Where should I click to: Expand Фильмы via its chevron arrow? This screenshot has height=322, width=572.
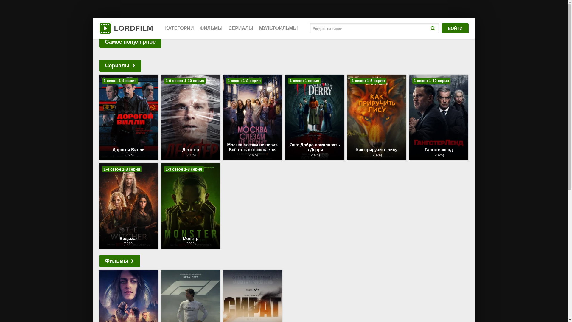[x=133, y=261]
